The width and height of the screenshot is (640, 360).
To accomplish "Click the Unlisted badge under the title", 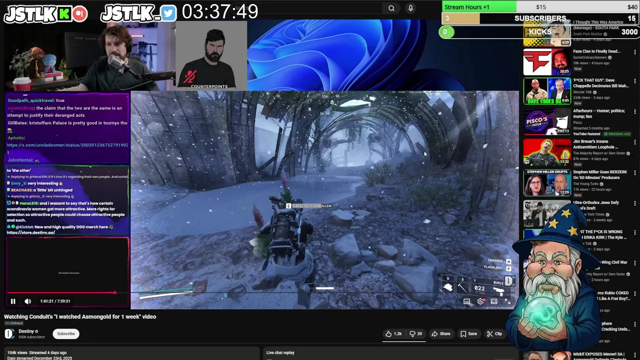I will pyautogui.click(x=14, y=323).
